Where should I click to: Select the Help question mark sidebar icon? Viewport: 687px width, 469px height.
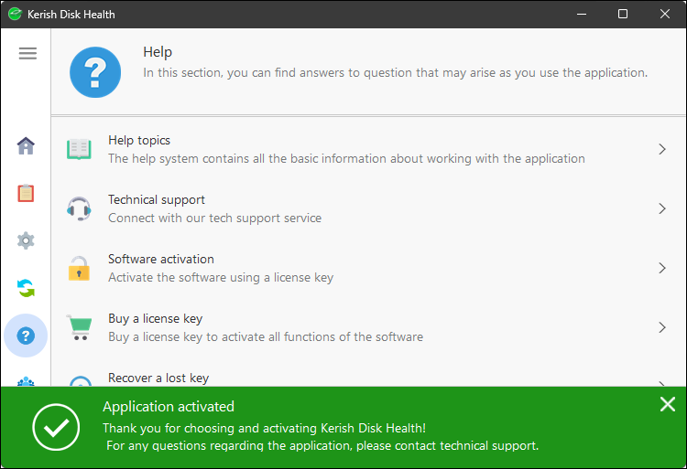[26, 336]
